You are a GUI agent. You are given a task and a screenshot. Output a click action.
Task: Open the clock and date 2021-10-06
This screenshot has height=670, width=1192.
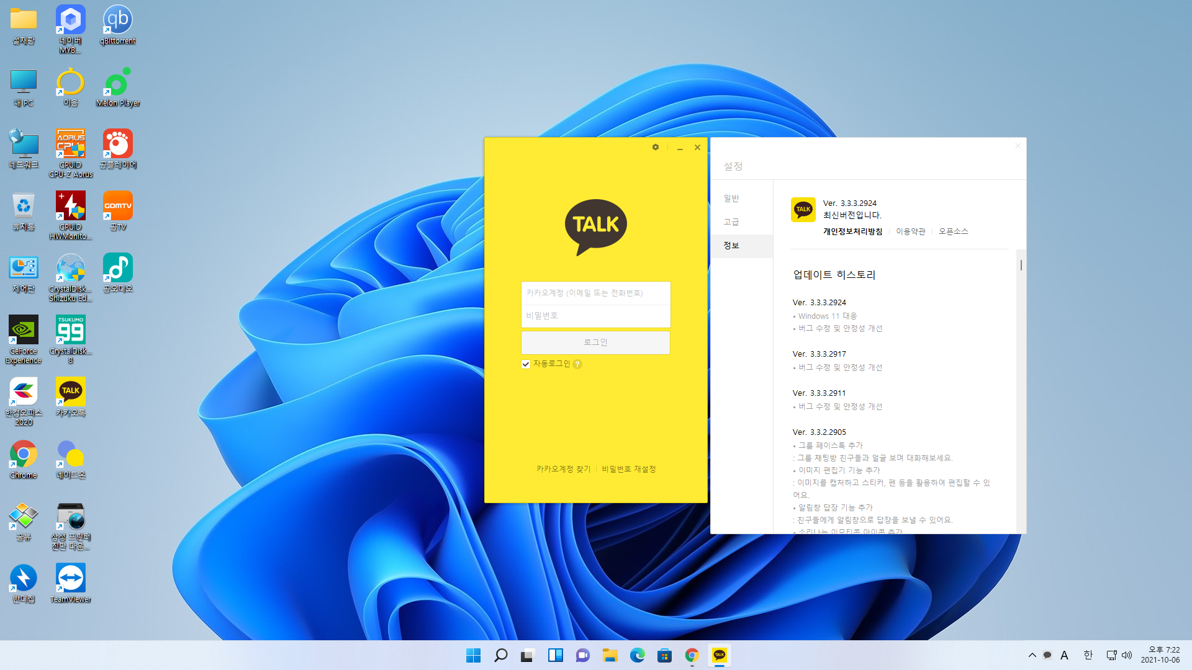point(1160,655)
